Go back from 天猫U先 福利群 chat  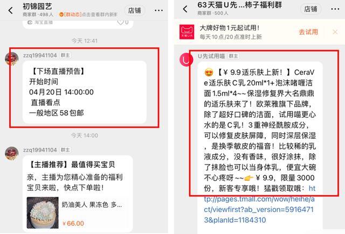[185, 9]
